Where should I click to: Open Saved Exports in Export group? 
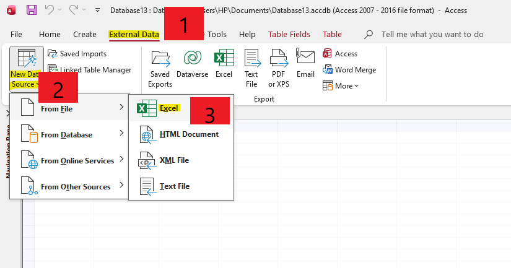tap(160, 69)
